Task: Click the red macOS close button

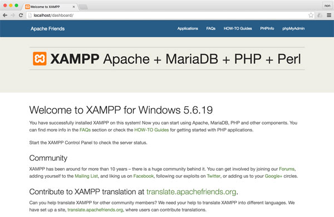Action: point(5,6)
